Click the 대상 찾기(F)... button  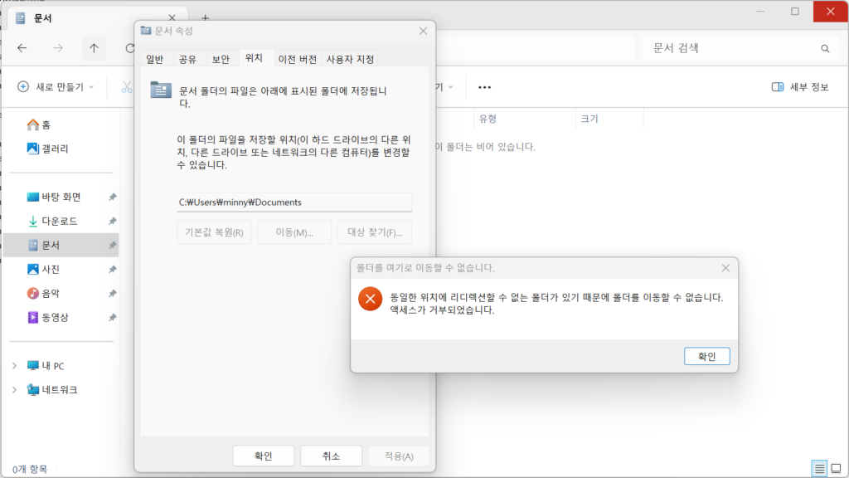coord(375,232)
